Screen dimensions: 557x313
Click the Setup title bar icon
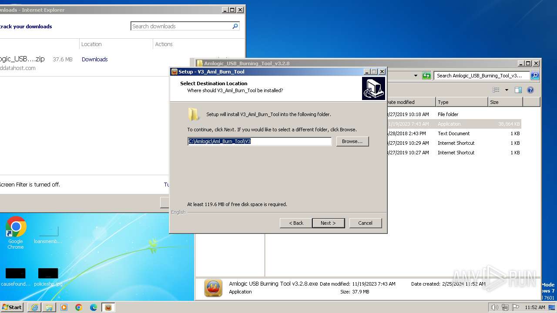[x=174, y=72]
